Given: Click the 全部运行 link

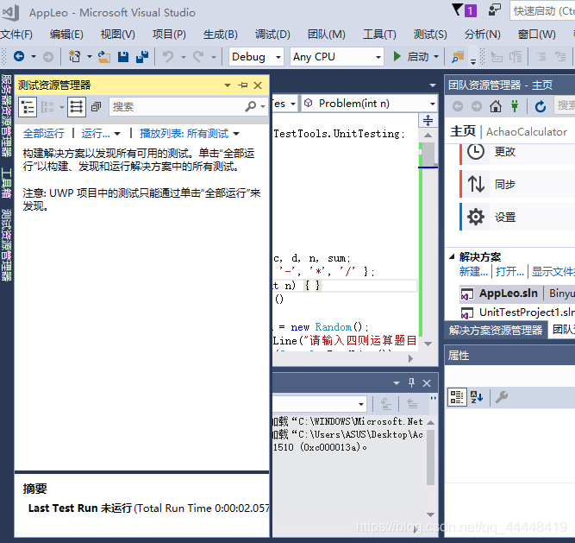Looking at the screenshot, I should pos(44,134).
